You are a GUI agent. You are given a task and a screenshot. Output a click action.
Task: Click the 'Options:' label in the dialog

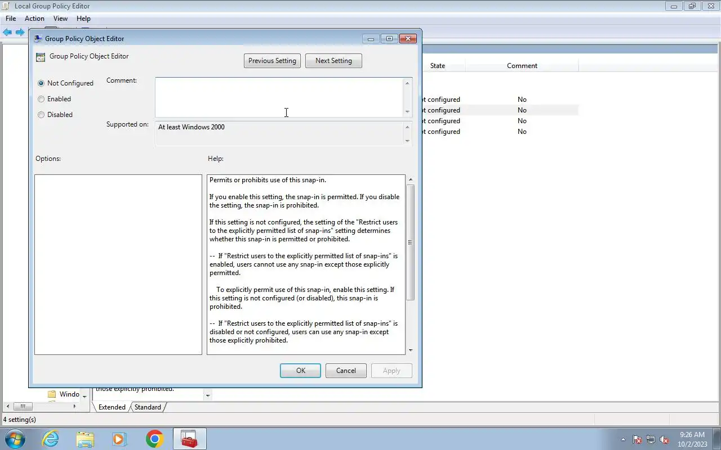[48, 159]
